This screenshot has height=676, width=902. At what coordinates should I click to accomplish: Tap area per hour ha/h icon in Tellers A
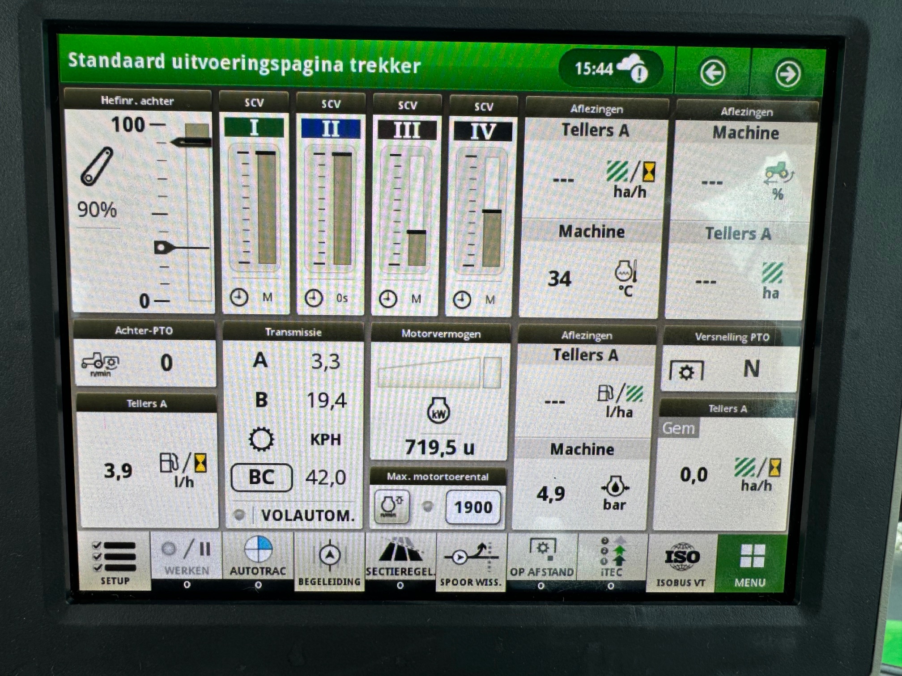click(631, 179)
